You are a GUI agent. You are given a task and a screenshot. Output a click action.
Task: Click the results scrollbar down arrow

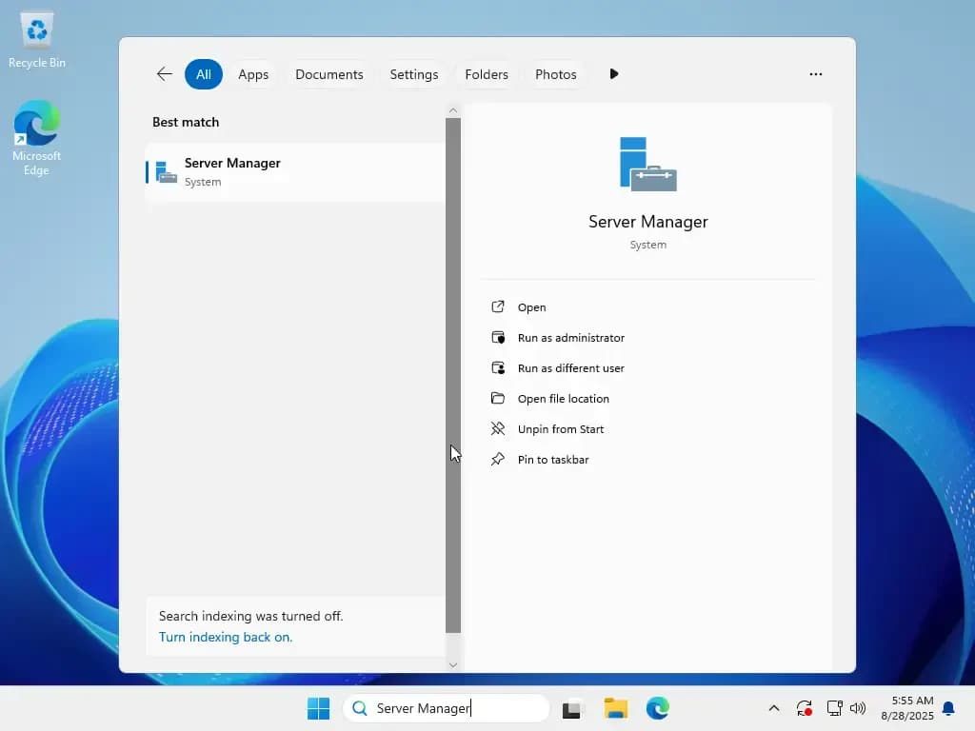[453, 665]
